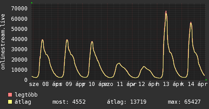The width and height of the screenshot is (209, 109).
Task: Click the highest peak on day 13
Action: point(166,12)
